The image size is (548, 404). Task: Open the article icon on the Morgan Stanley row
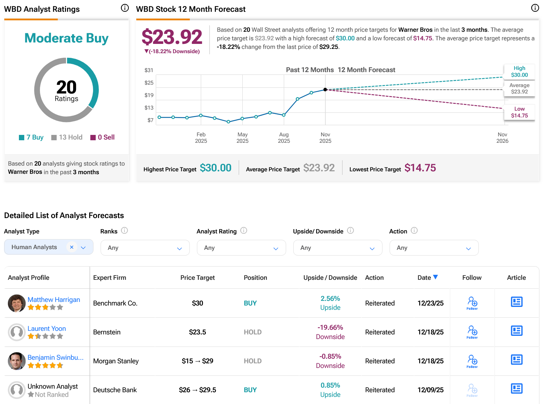pos(517,360)
